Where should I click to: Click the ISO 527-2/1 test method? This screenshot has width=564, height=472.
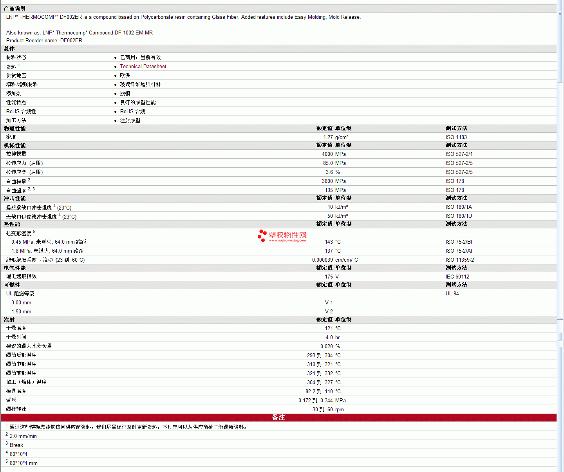pyautogui.click(x=459, y=154)
